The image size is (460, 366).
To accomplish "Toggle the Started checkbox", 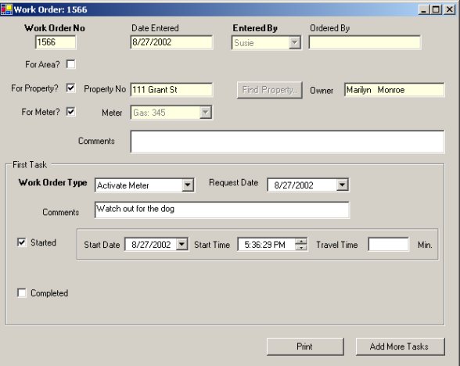I will (22, 242).
